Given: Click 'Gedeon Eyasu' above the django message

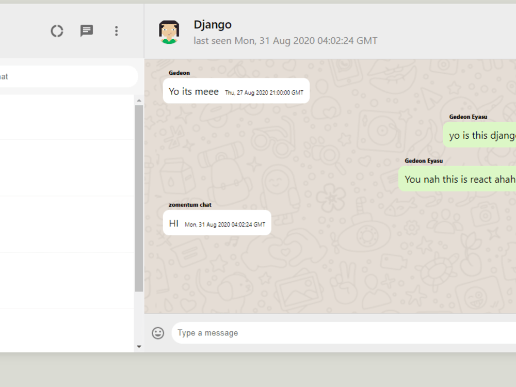Looking at the screenshot, I should click(x=468, y=117).
